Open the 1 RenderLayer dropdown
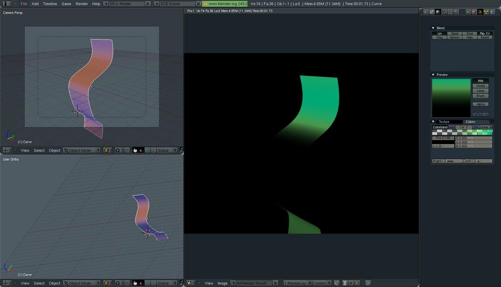Viewport: 501px width, 287px height. (297, 283)
